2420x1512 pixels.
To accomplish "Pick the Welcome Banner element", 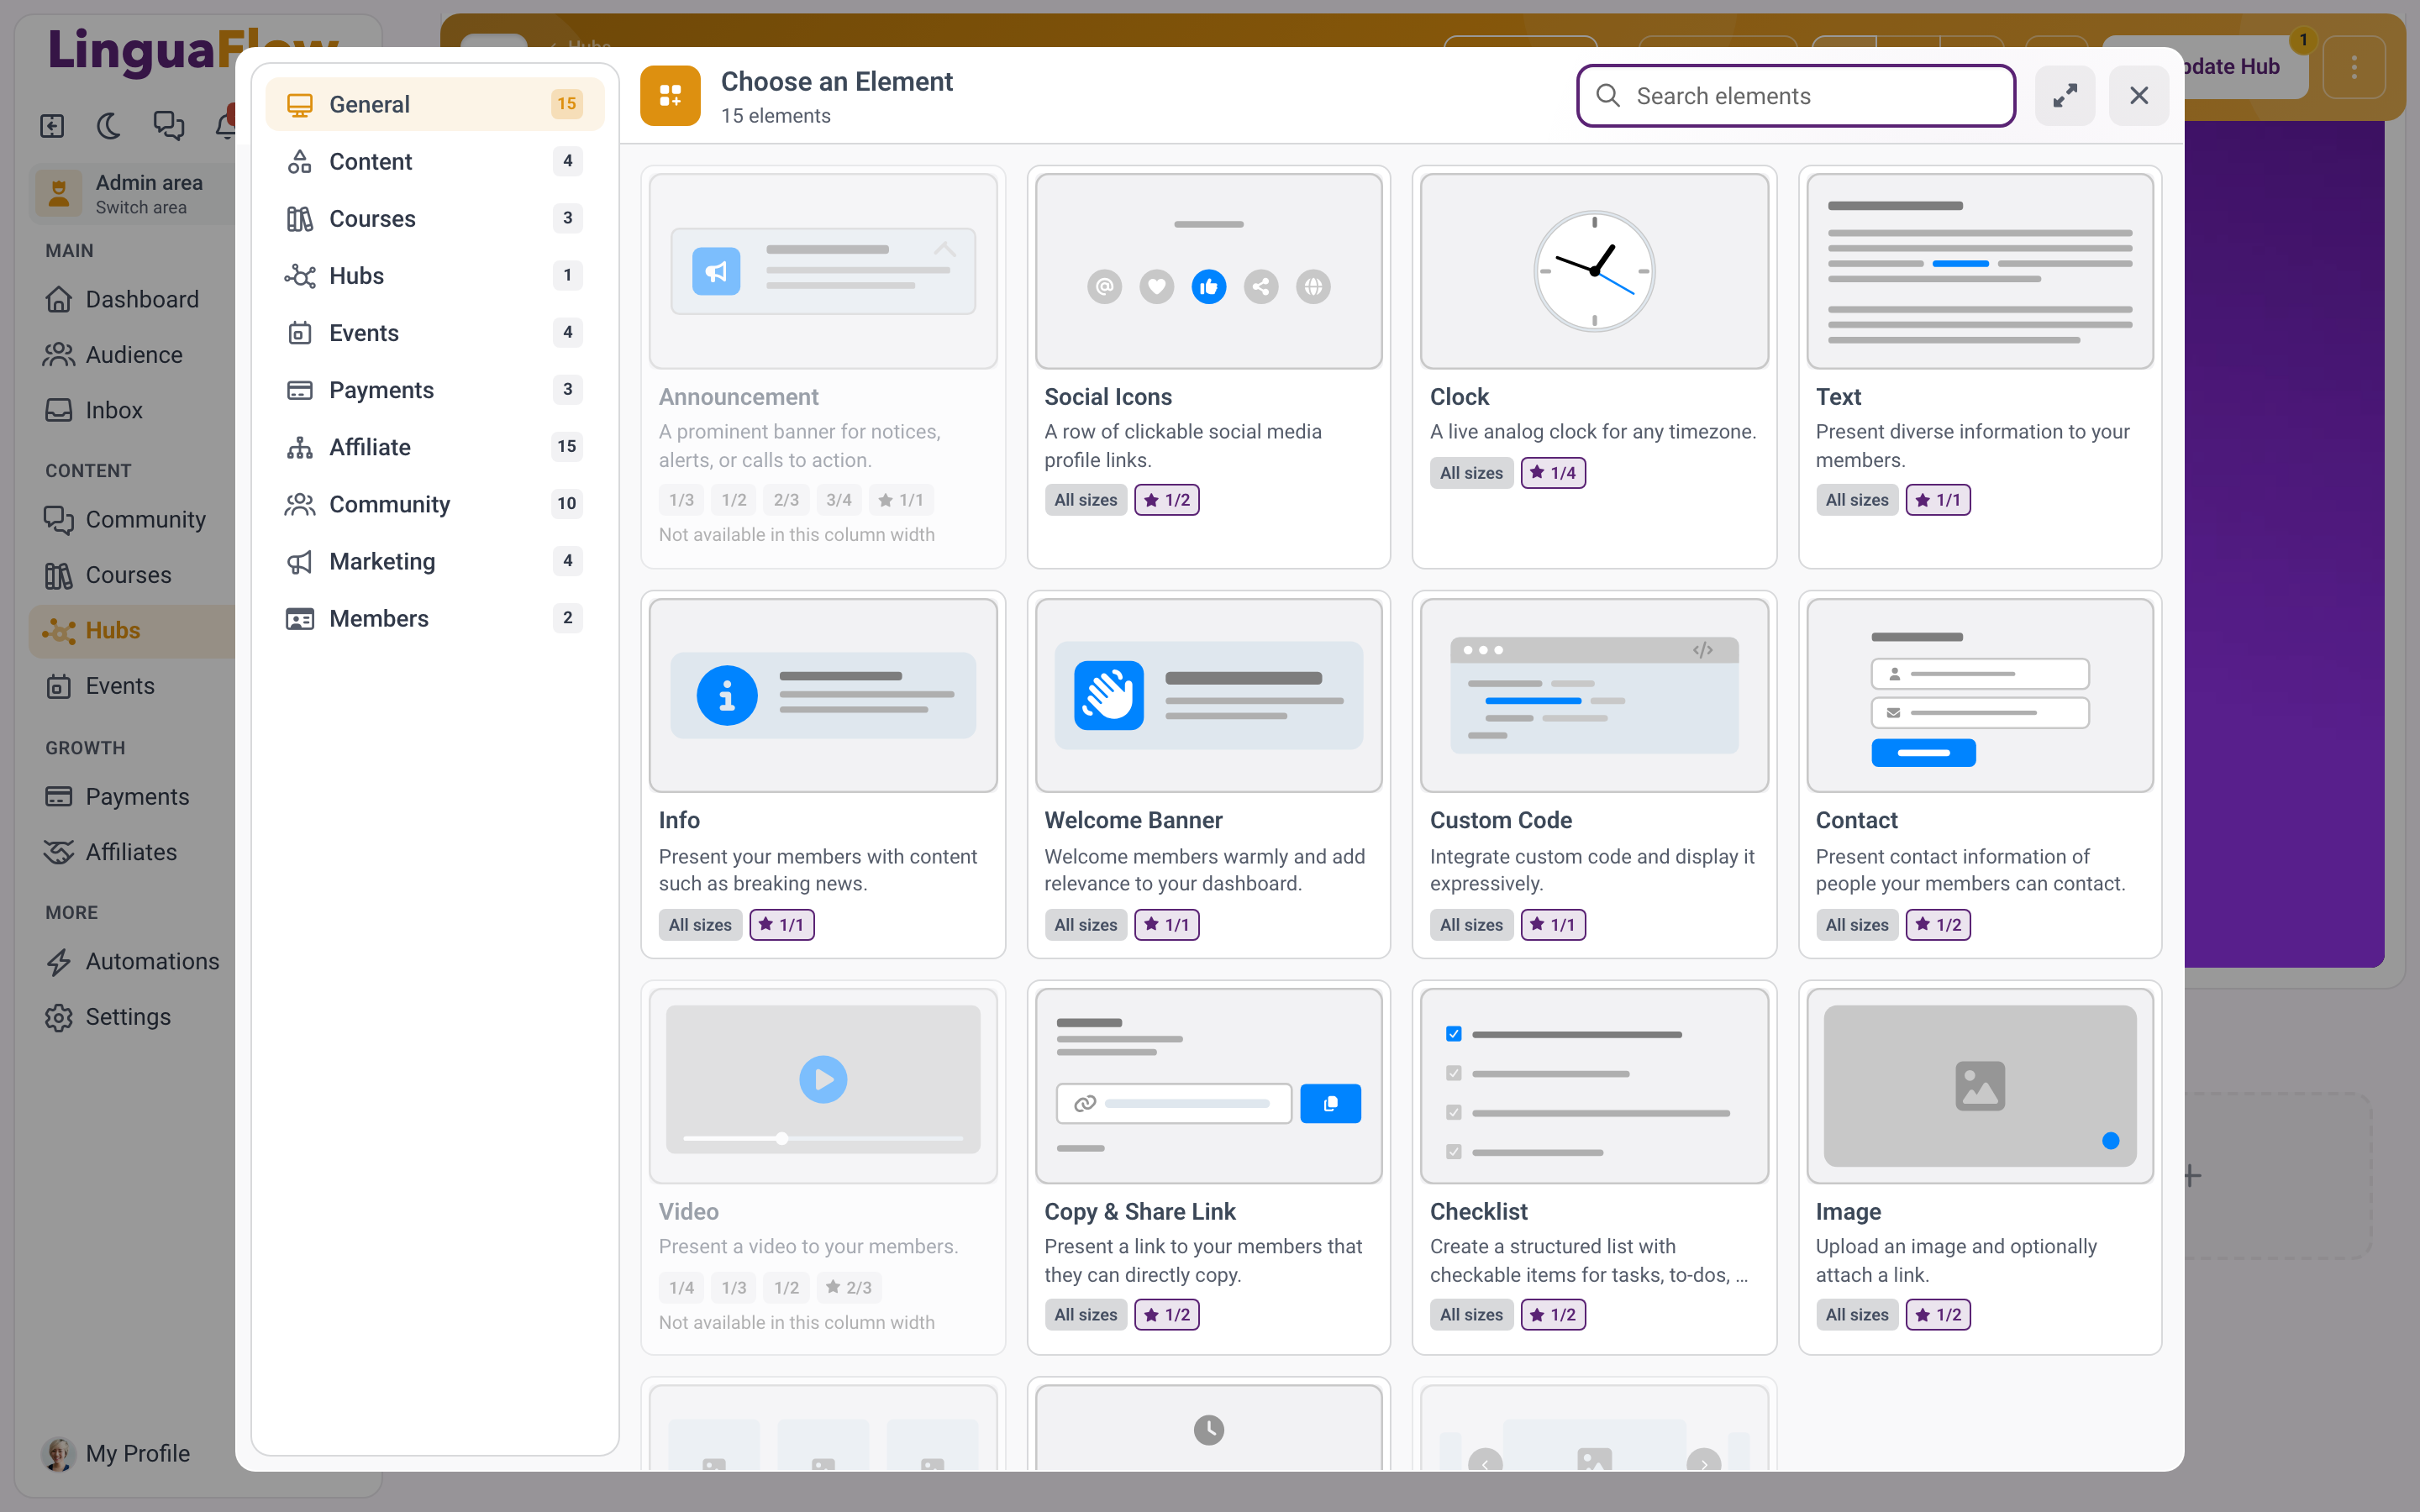I will [x=1208, y=774].
